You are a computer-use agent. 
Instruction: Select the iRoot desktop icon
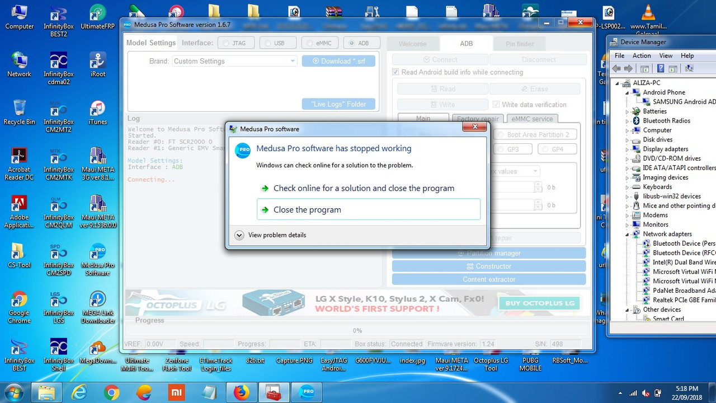(97, 65)
